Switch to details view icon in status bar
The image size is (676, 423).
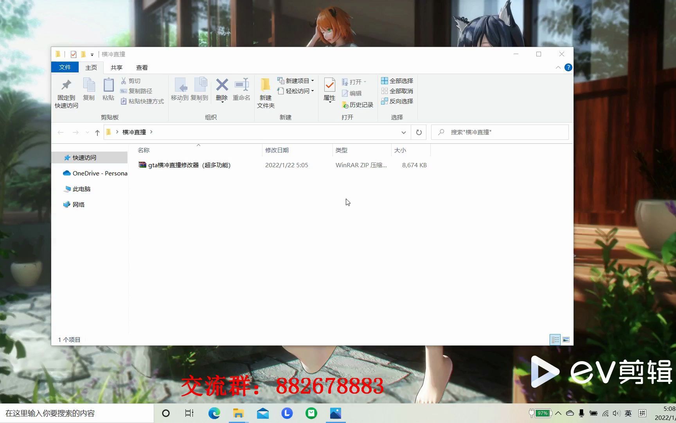tap(555, 340)
